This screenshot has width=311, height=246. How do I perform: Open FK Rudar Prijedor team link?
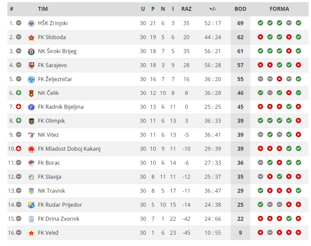[60, 205]
